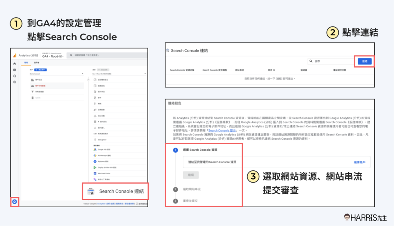This screenshot has width=394, height=226.
Task: Click the Analytics logo icon
Action: 15,55
